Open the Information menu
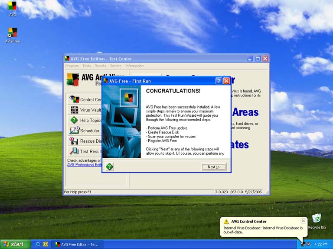 pyautogui.click(x=134, y=66)
